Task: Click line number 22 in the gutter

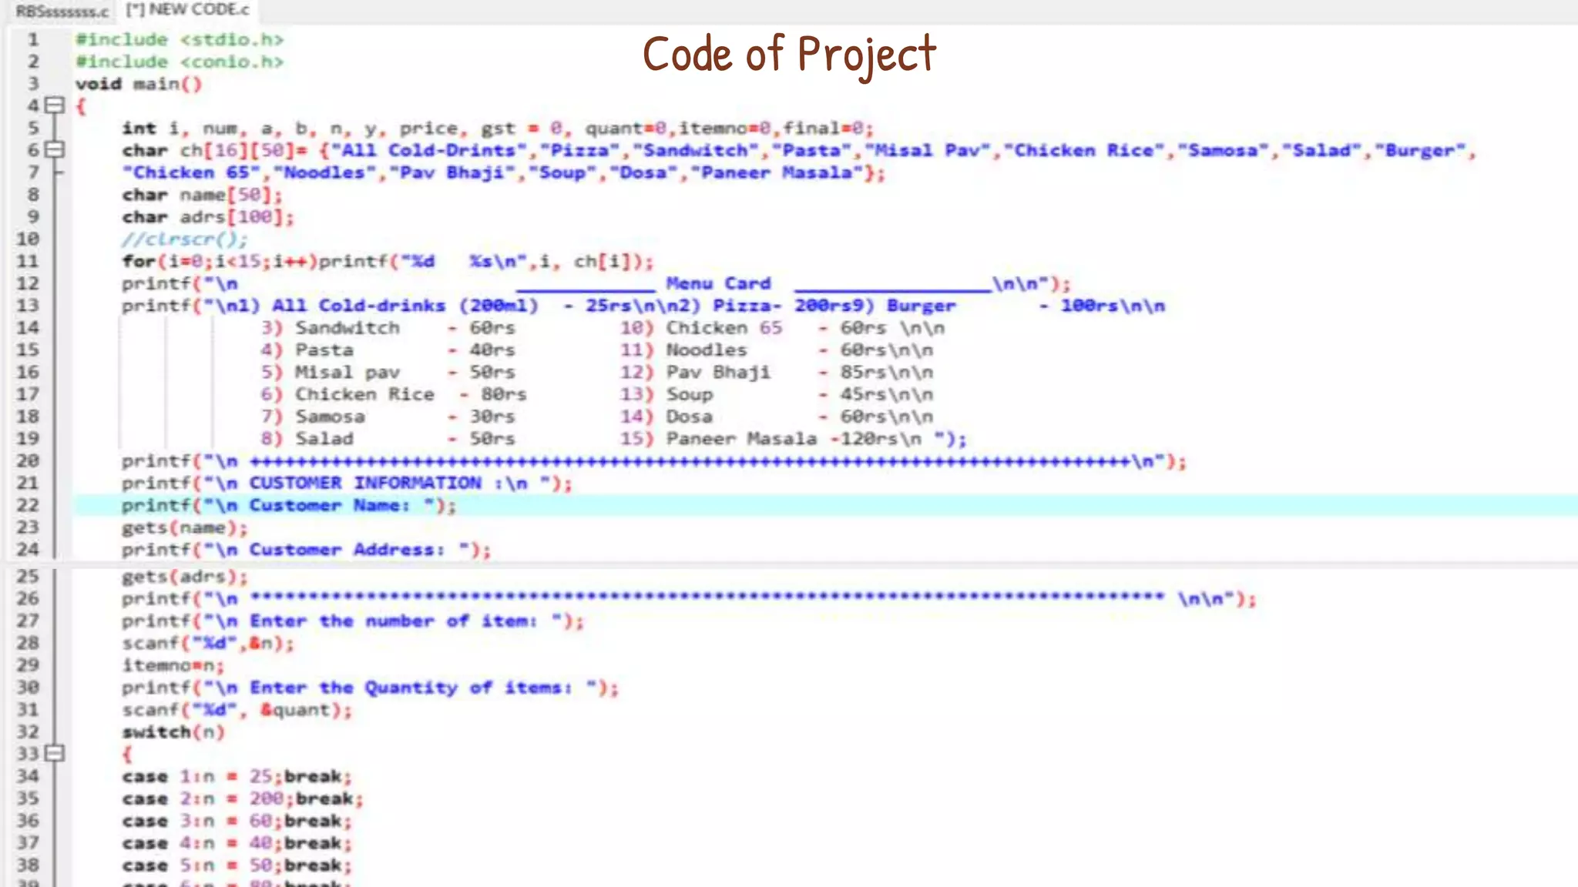Action: [x=28, y=505]
